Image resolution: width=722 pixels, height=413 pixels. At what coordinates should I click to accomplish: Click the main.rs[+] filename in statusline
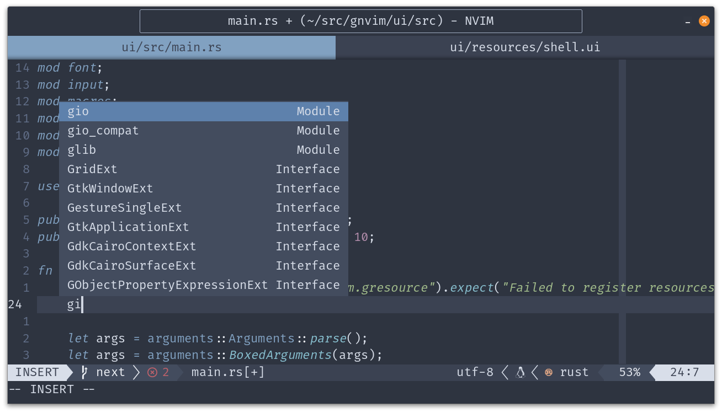coord(228,372)
